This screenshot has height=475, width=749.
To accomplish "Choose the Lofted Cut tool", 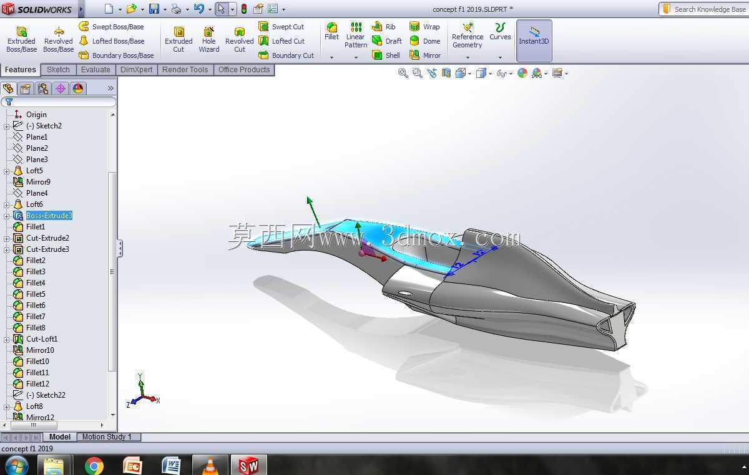I will coord(281,41).
